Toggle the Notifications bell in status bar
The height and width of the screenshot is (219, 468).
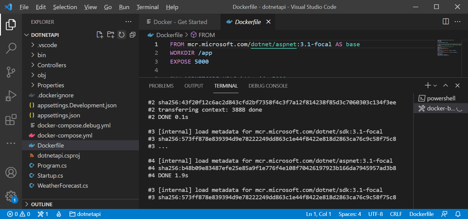click(458, 214)
